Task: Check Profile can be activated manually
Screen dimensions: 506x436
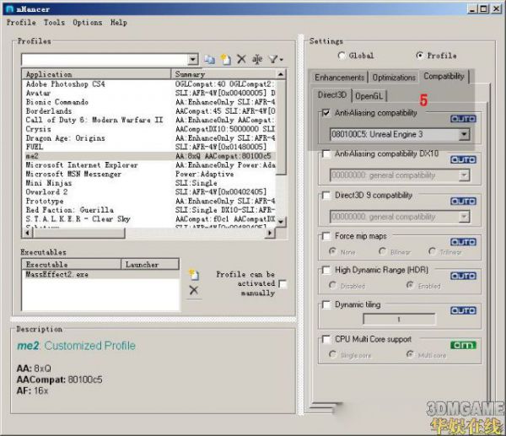Action: (x=283, y=284)
